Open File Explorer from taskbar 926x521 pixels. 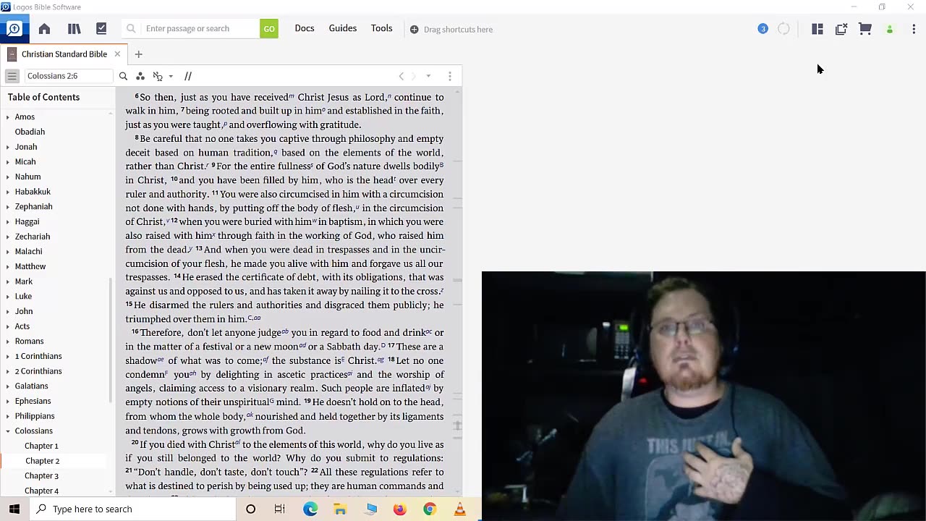click(x=340, y=509)
